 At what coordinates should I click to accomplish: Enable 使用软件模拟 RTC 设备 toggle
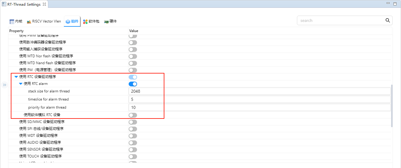coord(133,115)
